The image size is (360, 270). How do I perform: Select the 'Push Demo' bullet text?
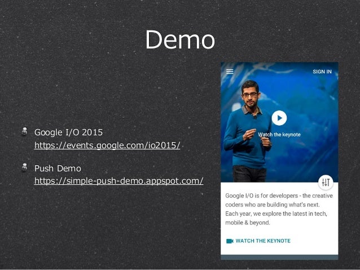pos(58,169)
